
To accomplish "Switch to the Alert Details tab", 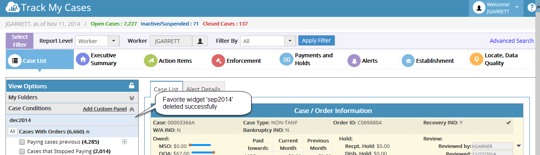I will pyautogui.click(x=204, y=89).
